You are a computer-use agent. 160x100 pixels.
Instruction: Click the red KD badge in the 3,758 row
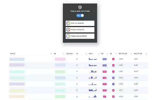pyautogui.click(x=104, y=96)
